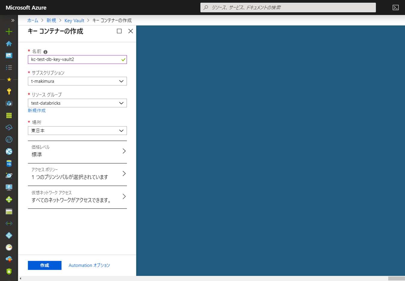Click the blue 作成 button

(45, 265)
